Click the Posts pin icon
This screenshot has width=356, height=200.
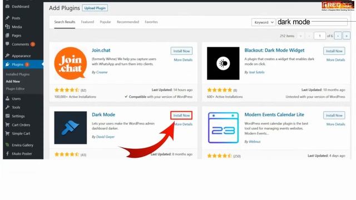click(7, 18)
